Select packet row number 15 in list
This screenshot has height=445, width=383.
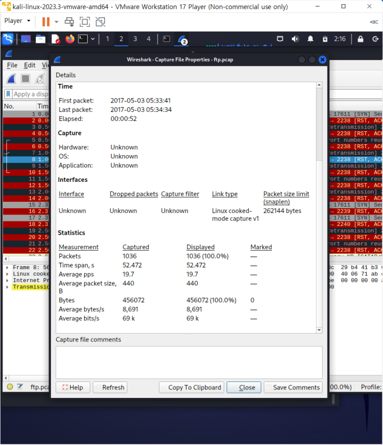tap(26, 205)
